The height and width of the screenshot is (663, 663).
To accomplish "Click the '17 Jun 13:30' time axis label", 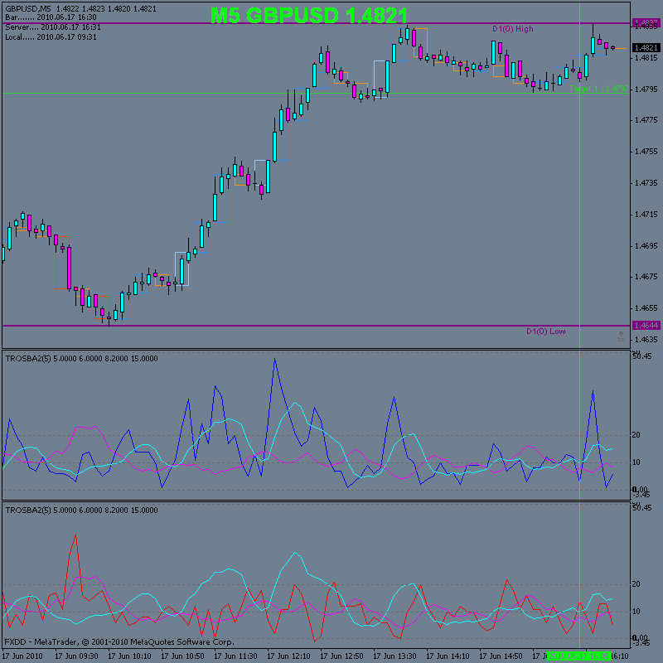I will [395, 656].
